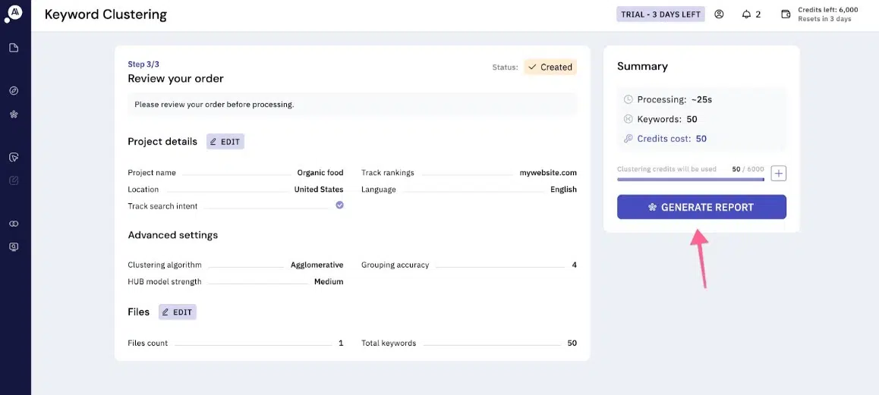Click the wallet credits icon
The width and height of the screenshot is (879, 395).
786,14
